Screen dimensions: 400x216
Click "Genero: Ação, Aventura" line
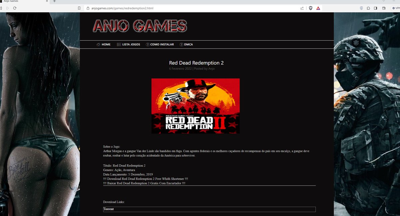coord(119,170)
